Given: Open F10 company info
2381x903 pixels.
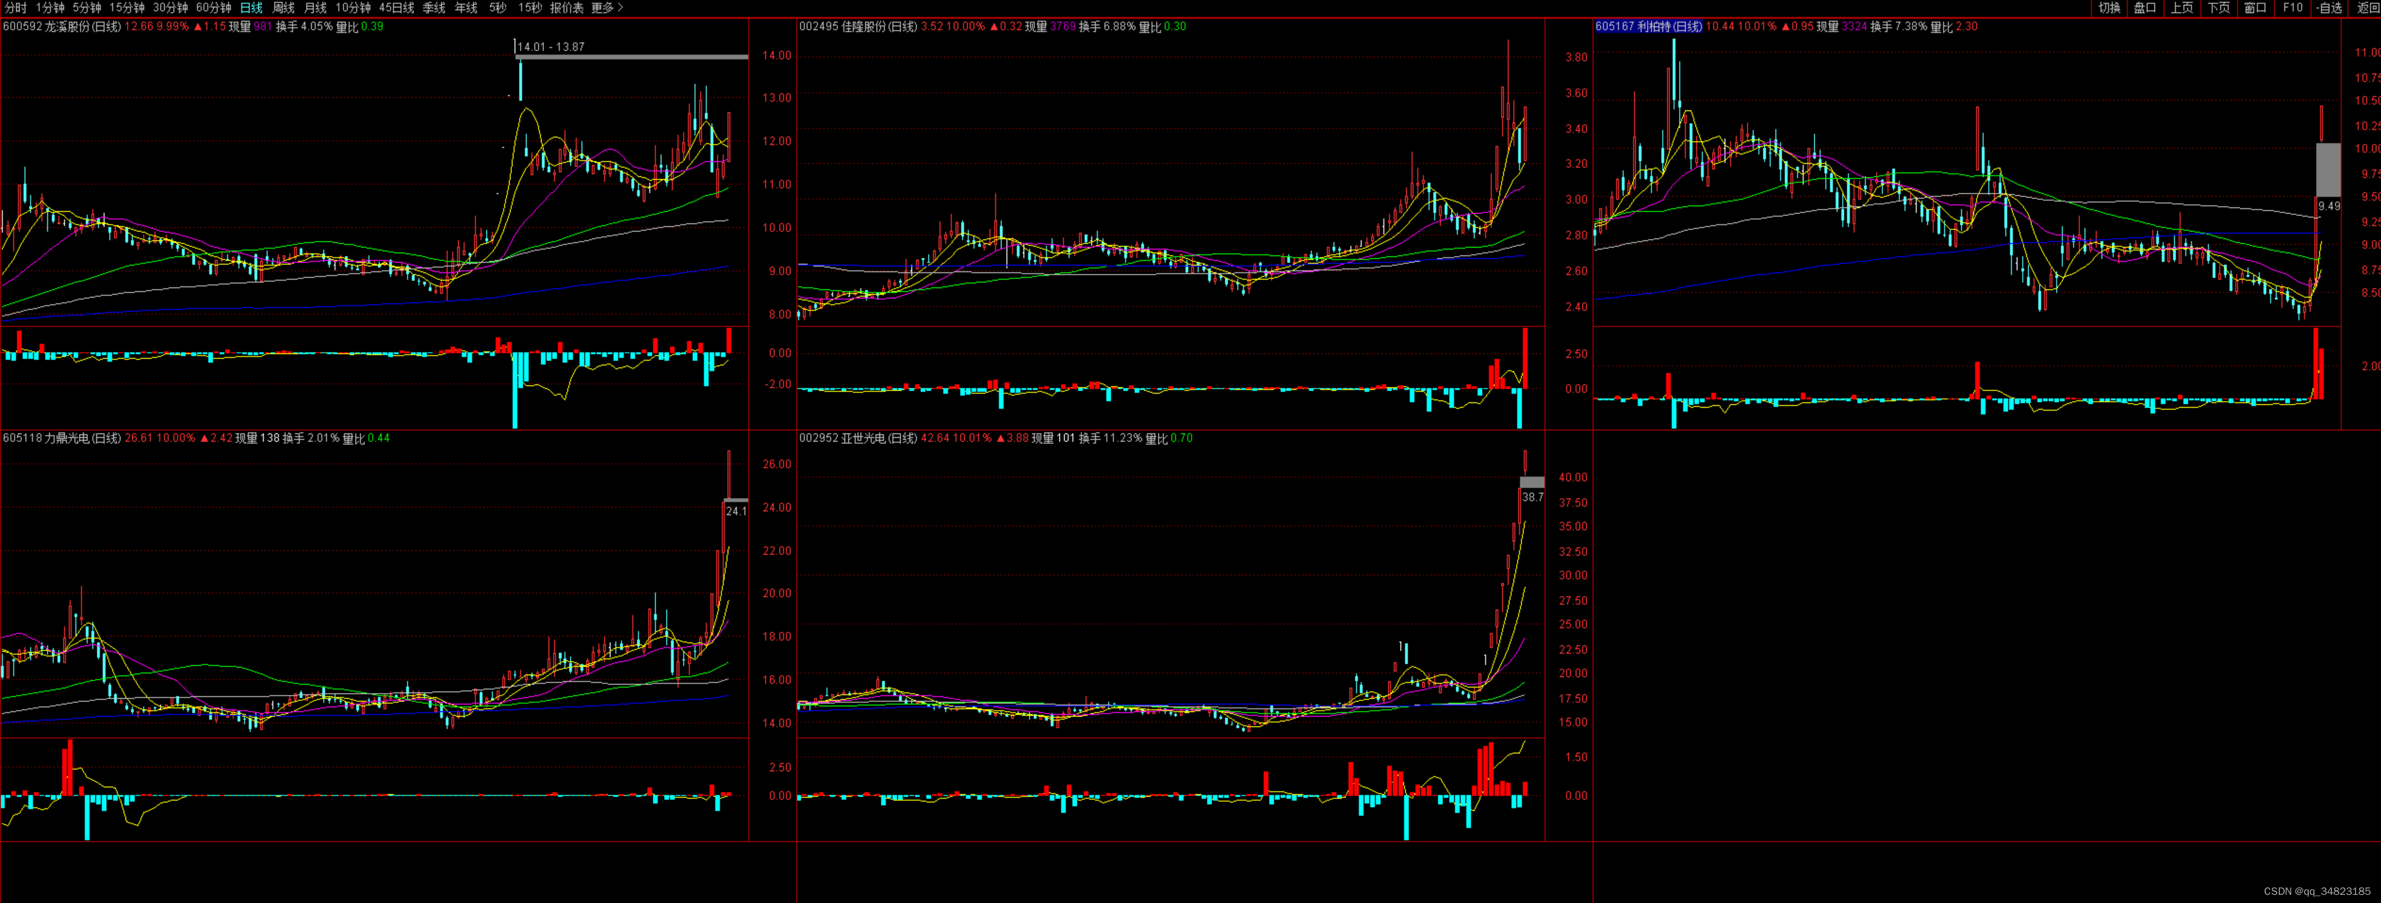Looking at the screenshot, I should coord(2292,8).
